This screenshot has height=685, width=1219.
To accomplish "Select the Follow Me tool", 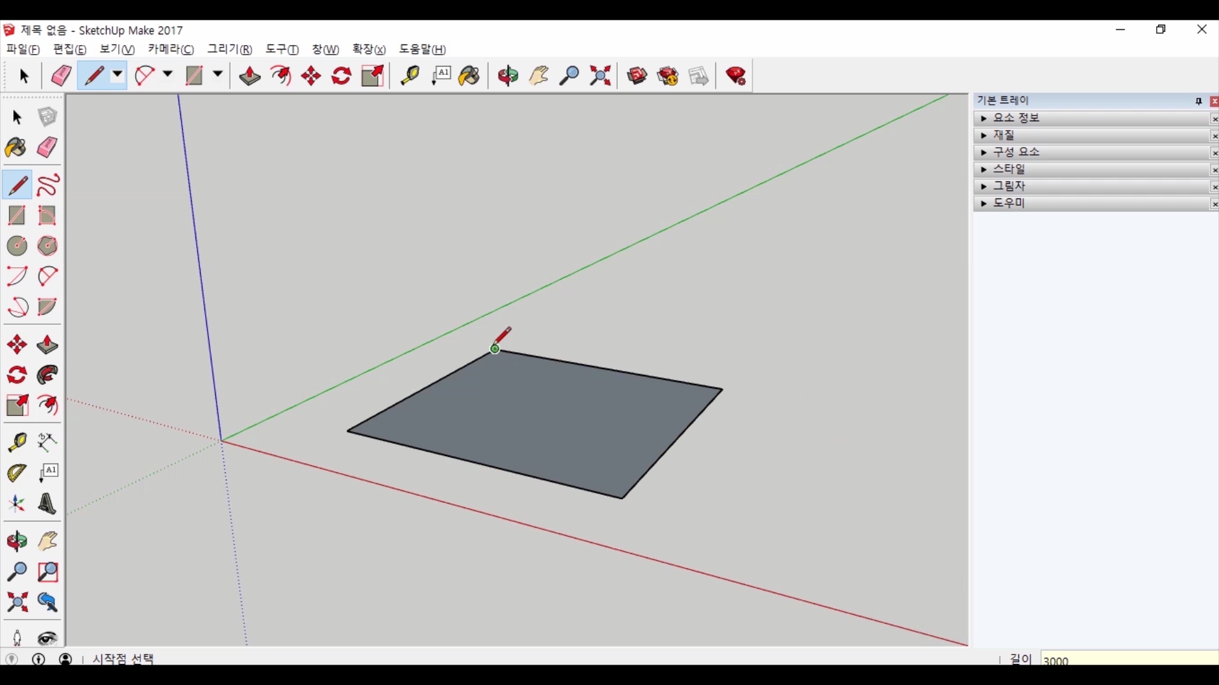I will (48, 375).
